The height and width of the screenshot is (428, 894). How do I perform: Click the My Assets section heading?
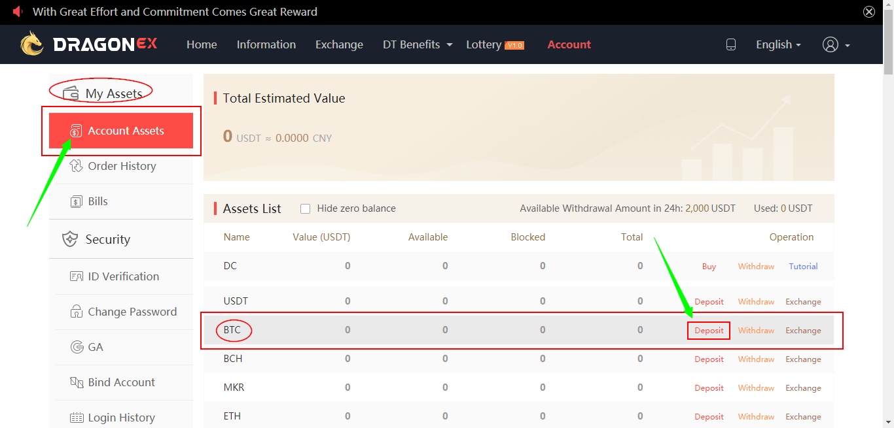click(114, 93)
